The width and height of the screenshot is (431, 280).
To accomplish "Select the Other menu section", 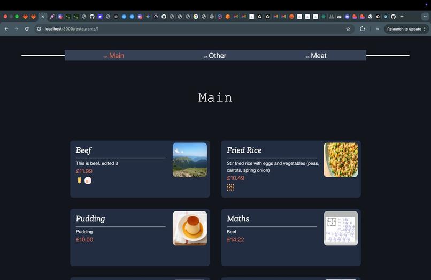I will pos(214,56).
